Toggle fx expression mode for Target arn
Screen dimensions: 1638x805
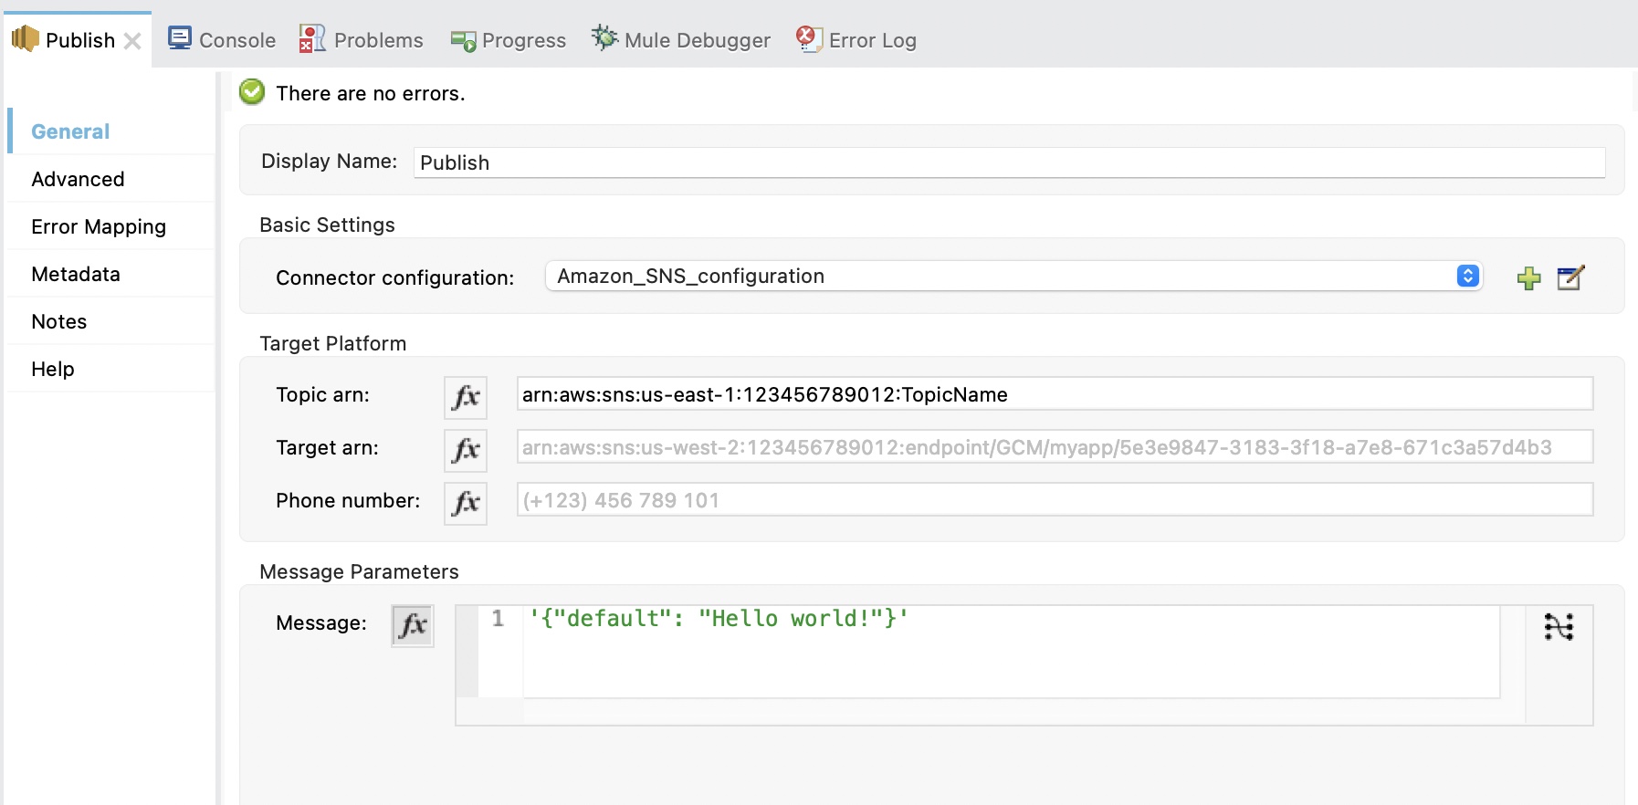466,450
